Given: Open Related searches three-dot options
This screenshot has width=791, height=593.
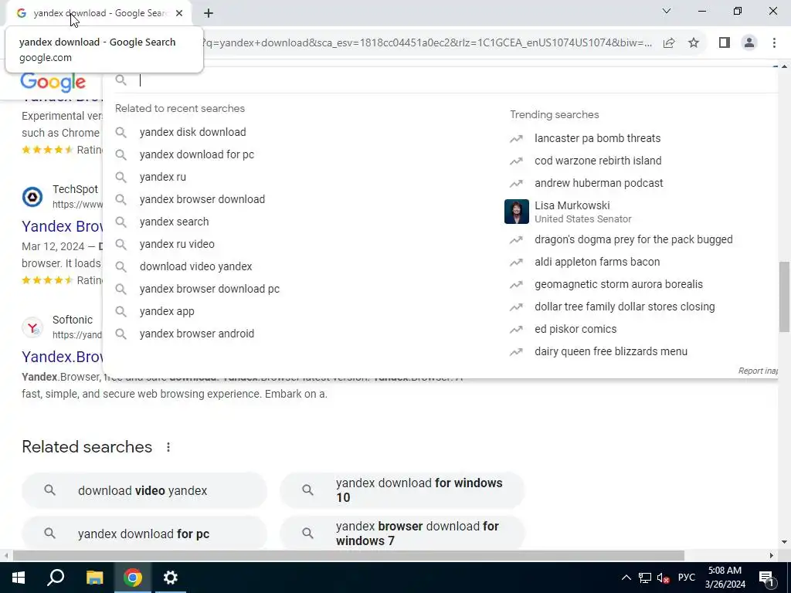Looking at the screenshot, I should pos(168,447).
